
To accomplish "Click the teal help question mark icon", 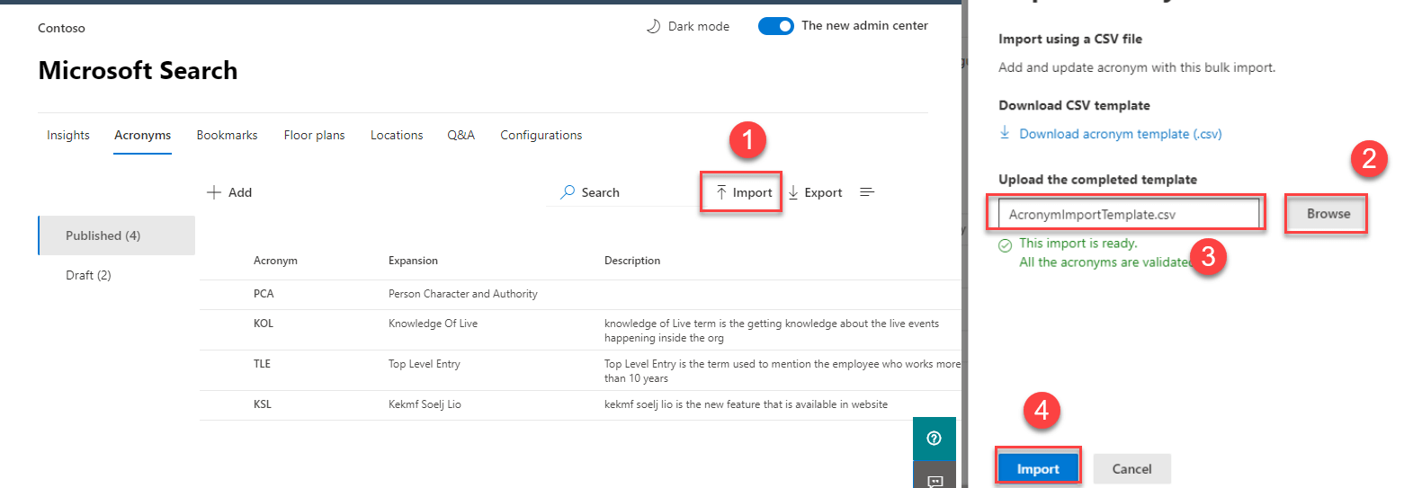I will pos(934,439).
